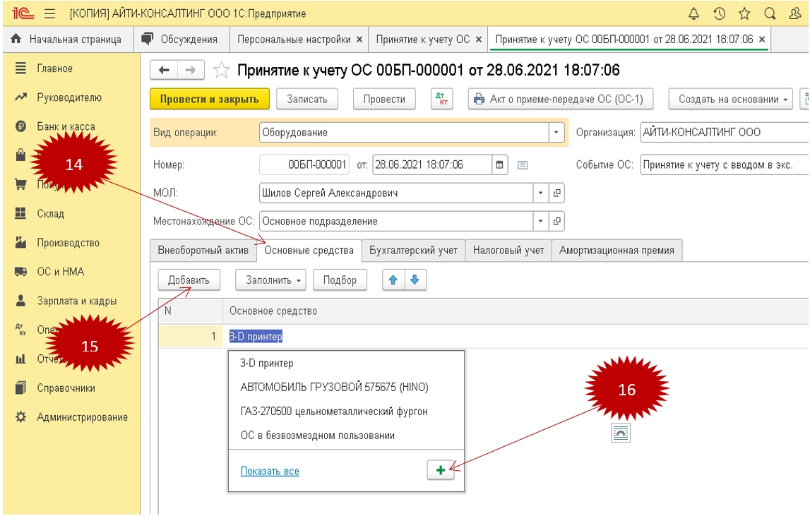The image size is (810, 516).
Task: Open ОС и НМА section in sidebar
Action: (61, 271)
